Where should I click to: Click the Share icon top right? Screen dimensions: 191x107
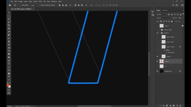(x=182, y=5)
